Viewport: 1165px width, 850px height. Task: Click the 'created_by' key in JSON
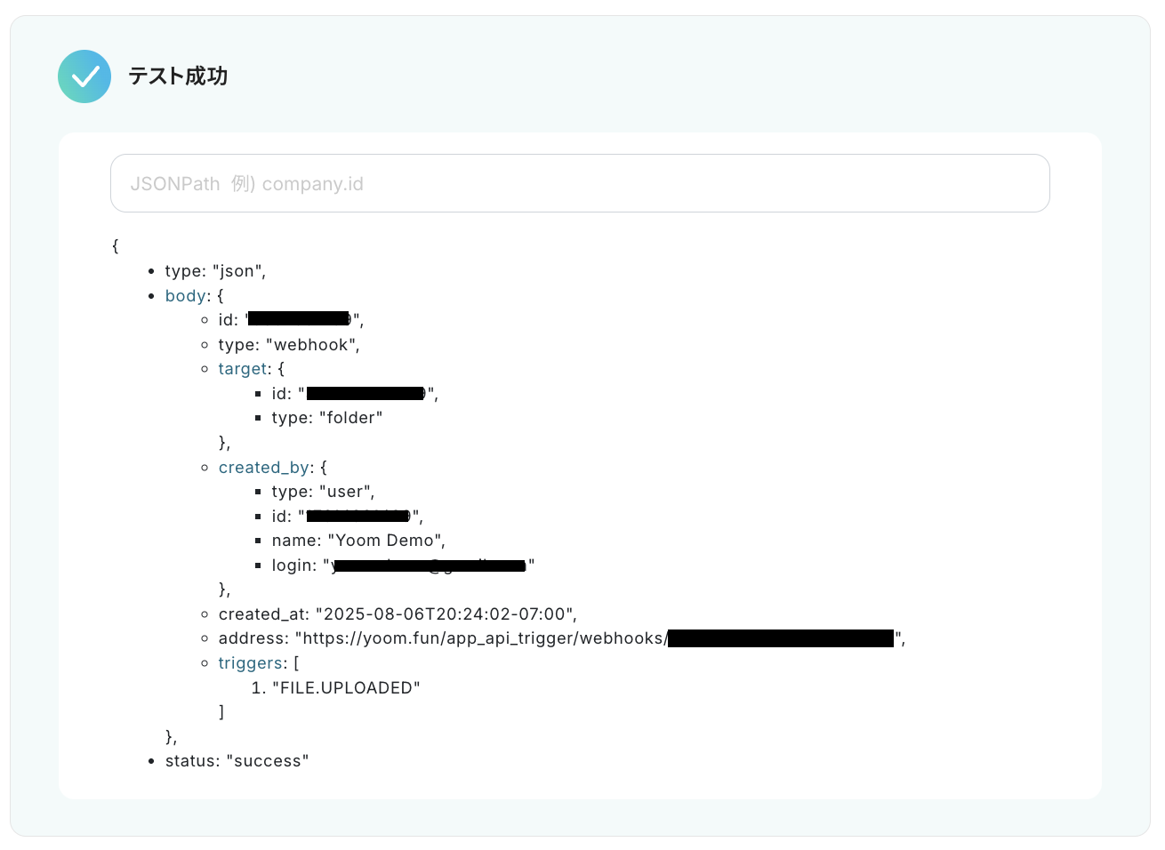pos(264,468)
